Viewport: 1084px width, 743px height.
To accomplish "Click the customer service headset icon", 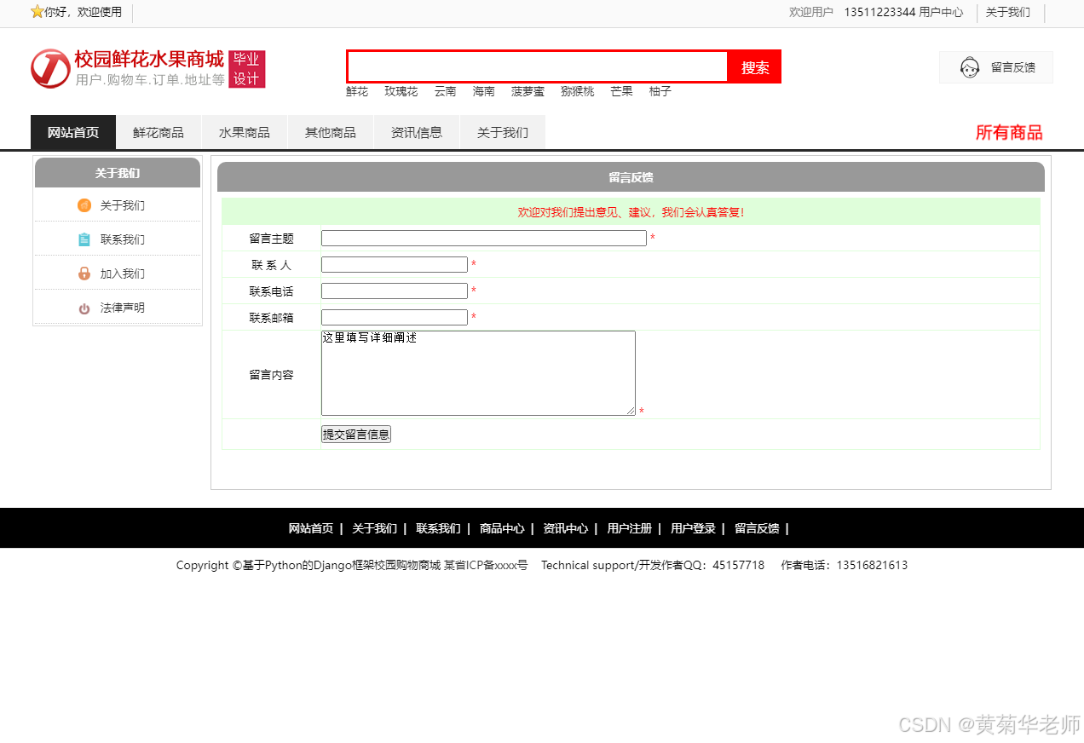I will [x=970, y=67].
